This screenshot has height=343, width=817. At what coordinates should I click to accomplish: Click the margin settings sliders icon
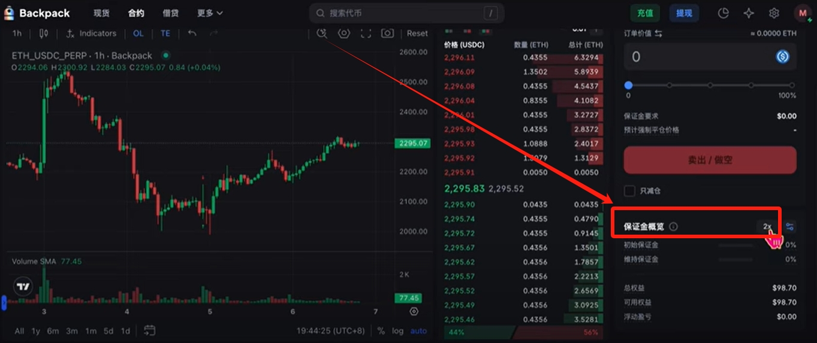coord(790,226)
